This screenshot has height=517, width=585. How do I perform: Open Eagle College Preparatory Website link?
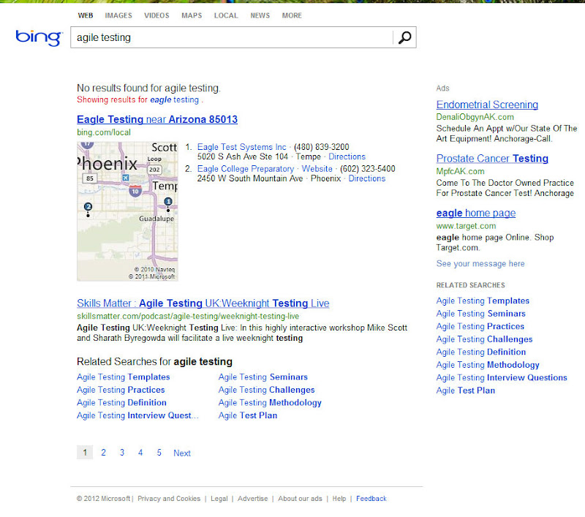317,168
